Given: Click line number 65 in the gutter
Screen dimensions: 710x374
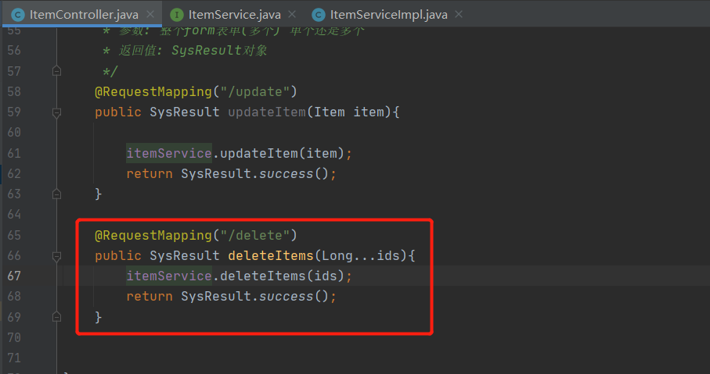Looking at the screenshot, I should (x=14, y=235).
